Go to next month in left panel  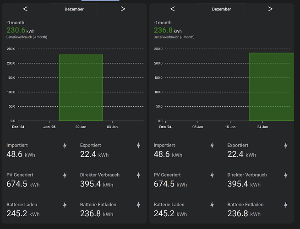click(x=123, y=9)
